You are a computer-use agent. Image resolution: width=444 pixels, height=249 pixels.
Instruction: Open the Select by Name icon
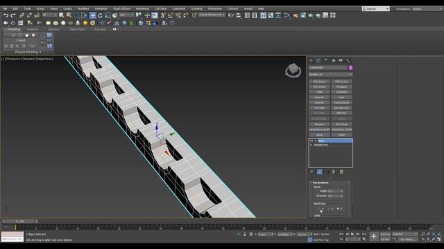pyautogui.click(x=69, y=15)
